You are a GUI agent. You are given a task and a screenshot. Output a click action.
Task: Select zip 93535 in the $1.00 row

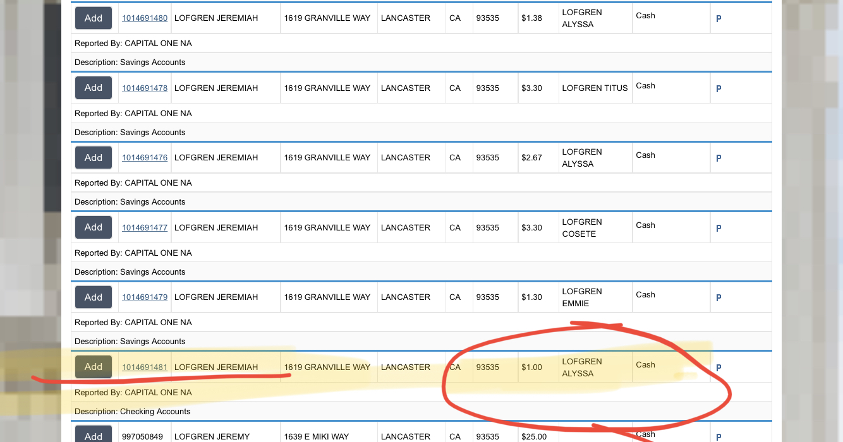[488, 367]
